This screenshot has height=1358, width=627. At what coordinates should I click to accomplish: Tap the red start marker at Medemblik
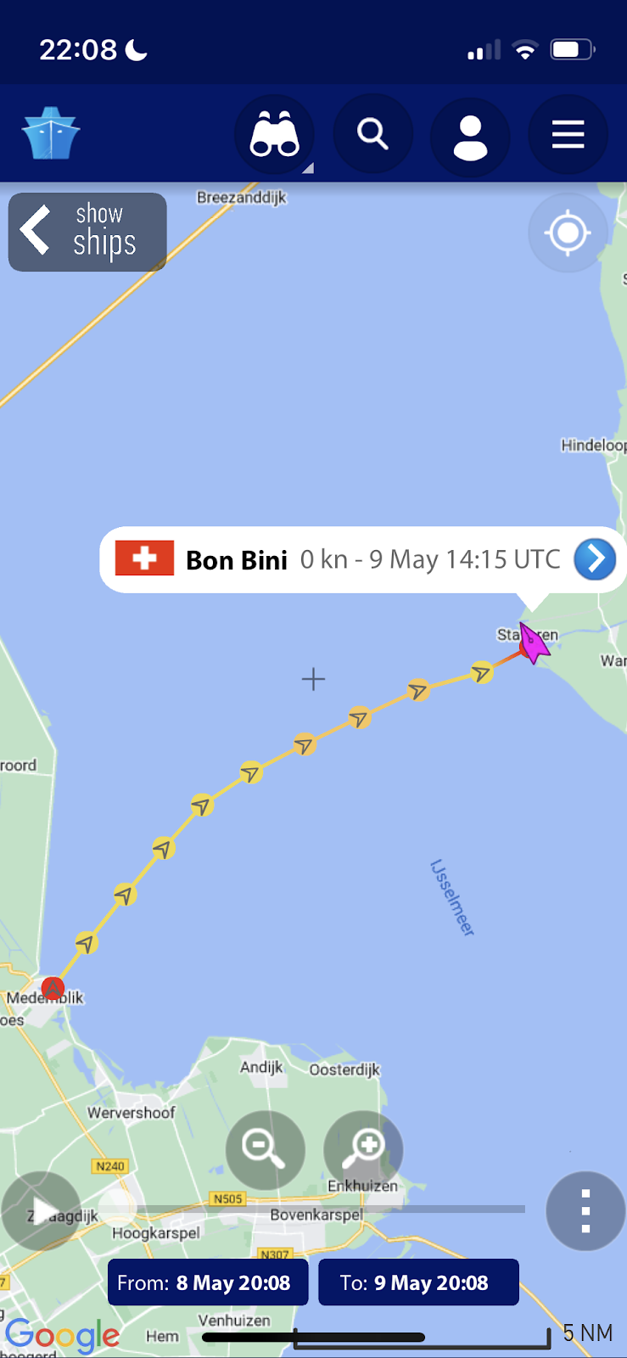(53, 988)
